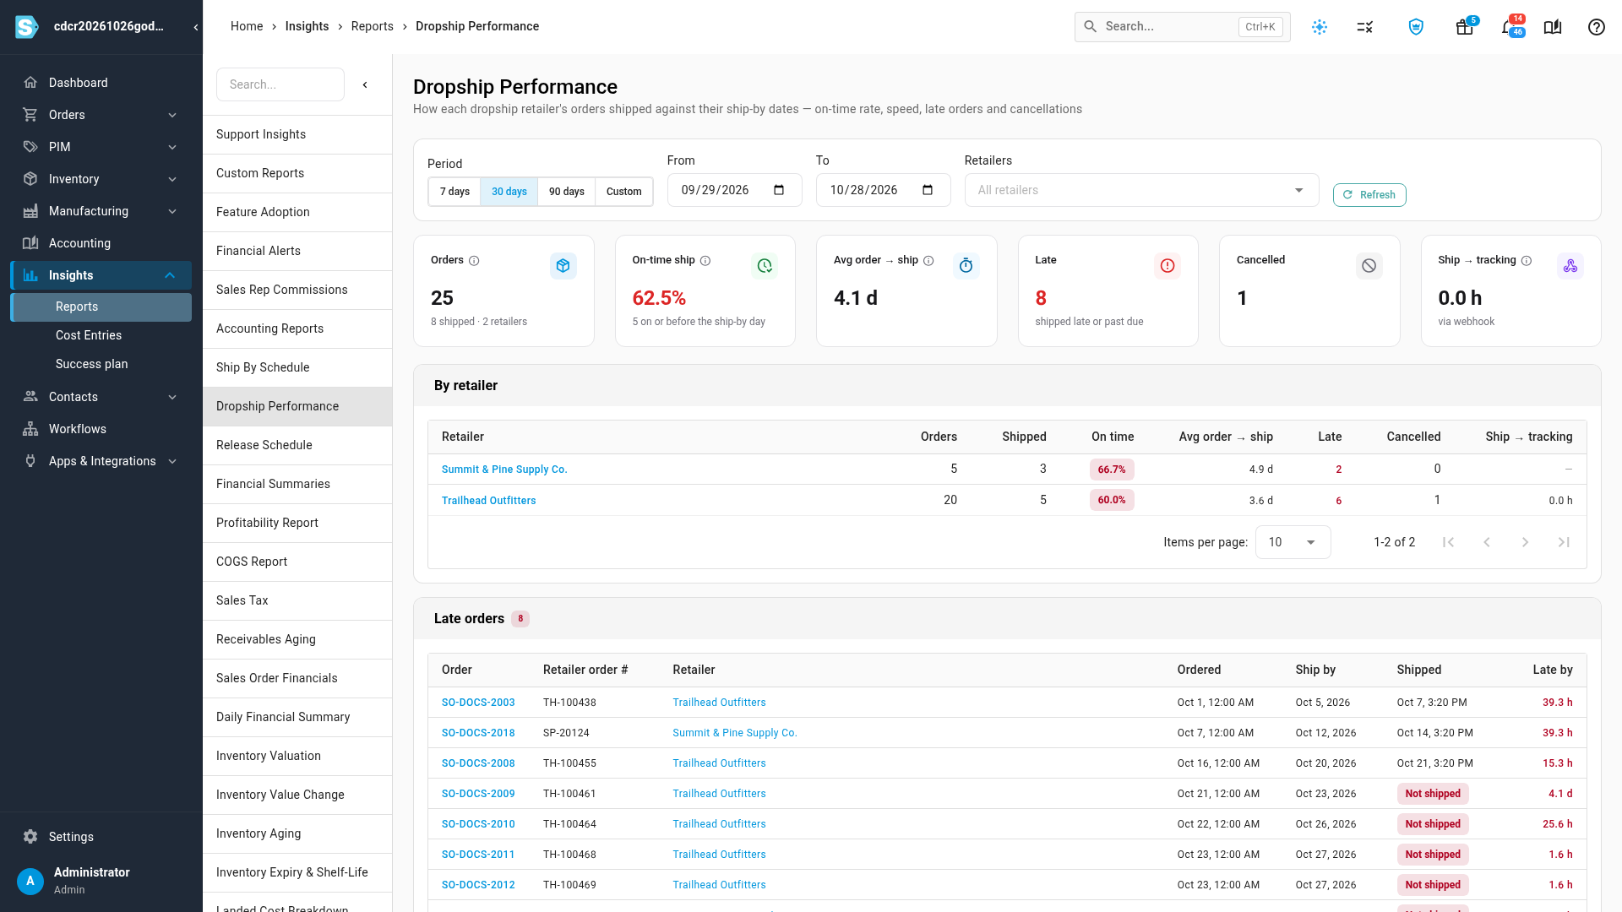Click the Refresh button

1369,195
